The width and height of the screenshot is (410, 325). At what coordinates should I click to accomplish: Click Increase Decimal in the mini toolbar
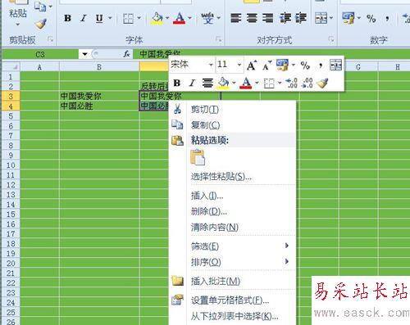click(x=291, y=83)
